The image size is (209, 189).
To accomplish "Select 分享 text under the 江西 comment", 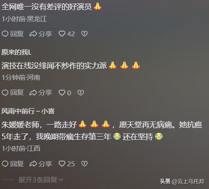I will tap(45, 164).
